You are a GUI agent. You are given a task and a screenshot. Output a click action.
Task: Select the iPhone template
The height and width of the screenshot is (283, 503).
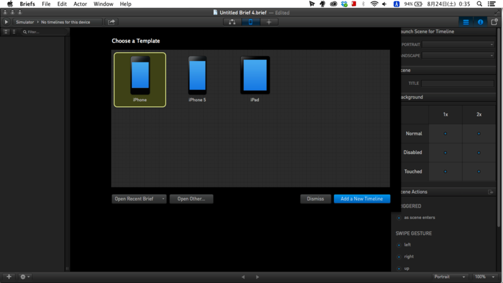point(140,80)
